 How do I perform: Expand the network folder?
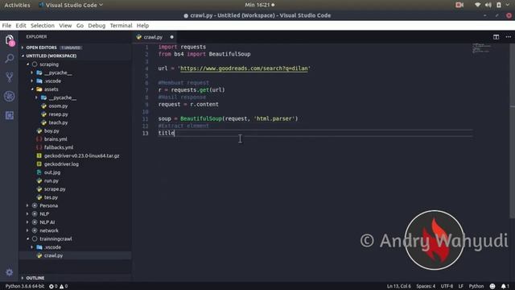point(49,230)
